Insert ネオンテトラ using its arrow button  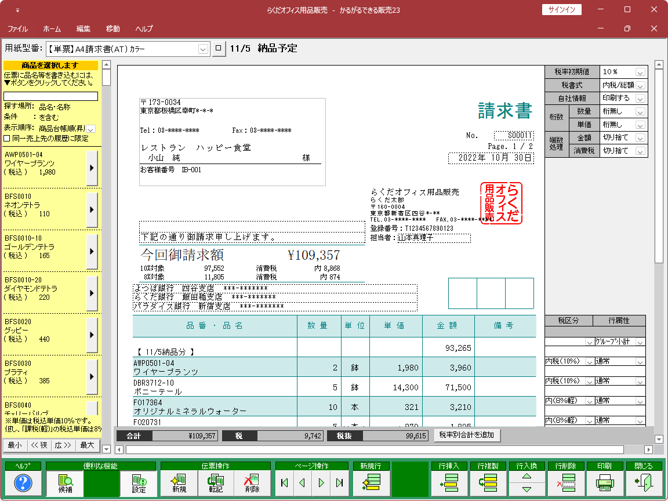(x=92, y=209)
